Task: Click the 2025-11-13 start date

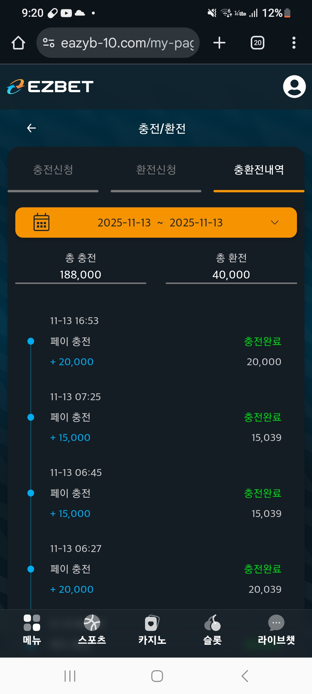Action: click(124, 223)
